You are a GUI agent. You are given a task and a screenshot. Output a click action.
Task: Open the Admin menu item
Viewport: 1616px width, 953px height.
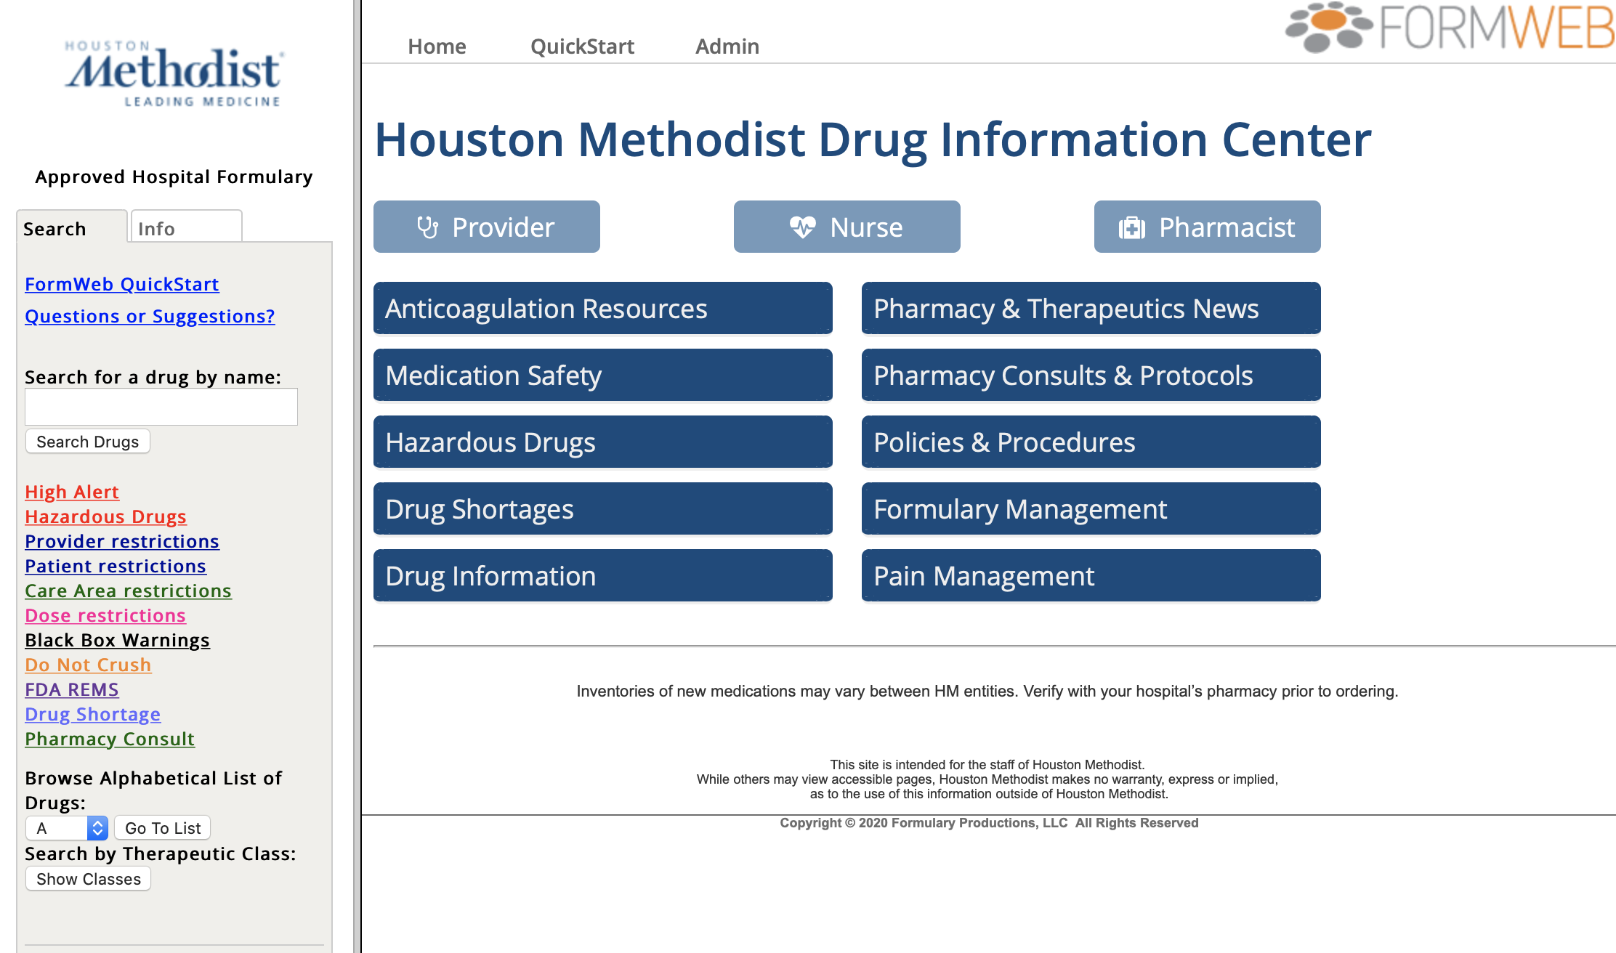point(727,46)
